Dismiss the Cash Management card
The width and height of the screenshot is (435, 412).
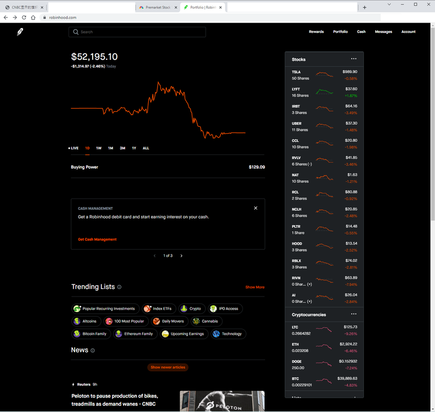click(x=255, y=208)
